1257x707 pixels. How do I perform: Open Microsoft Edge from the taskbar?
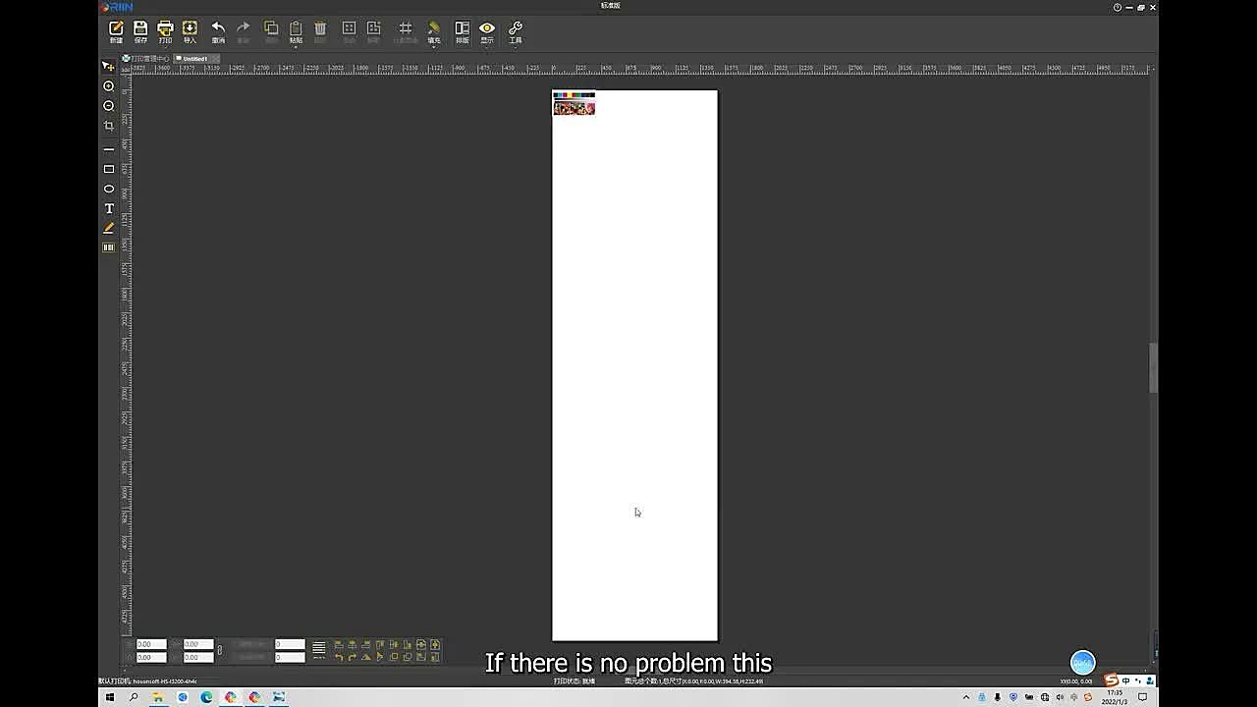pos(206,697)
